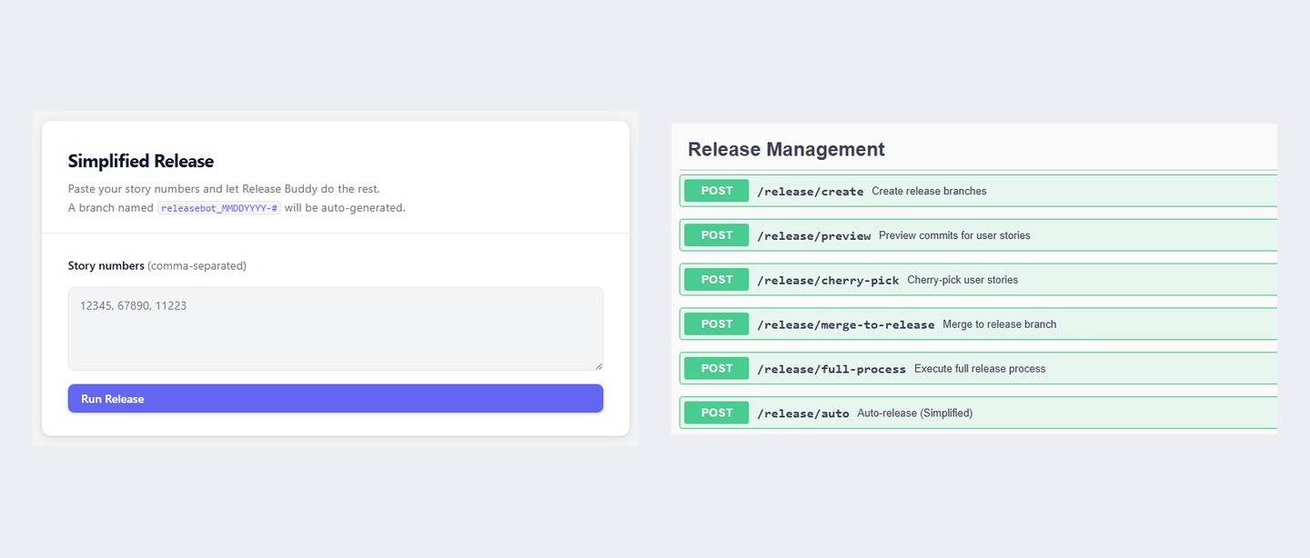Collapse the Release Management section heading
This screenshot has height=558, width=1310.
pyautogui.click(x=786, y=149)
